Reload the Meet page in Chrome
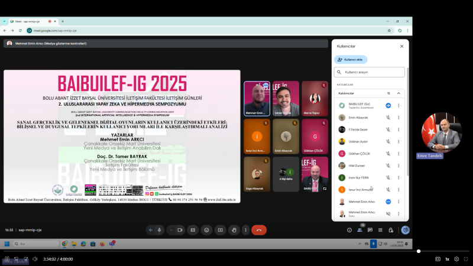This screenshot has width=473, height=266. (x=20, y=31)
